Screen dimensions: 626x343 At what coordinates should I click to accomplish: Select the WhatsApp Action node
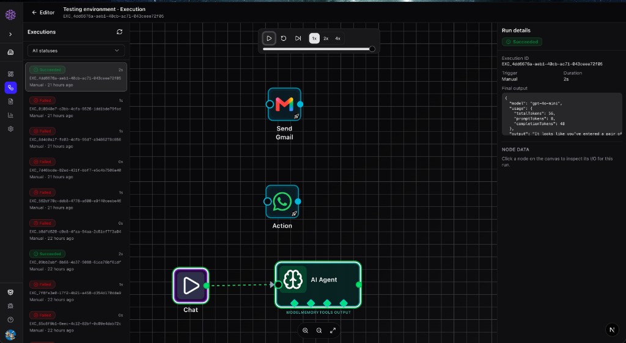pos(282,201)
